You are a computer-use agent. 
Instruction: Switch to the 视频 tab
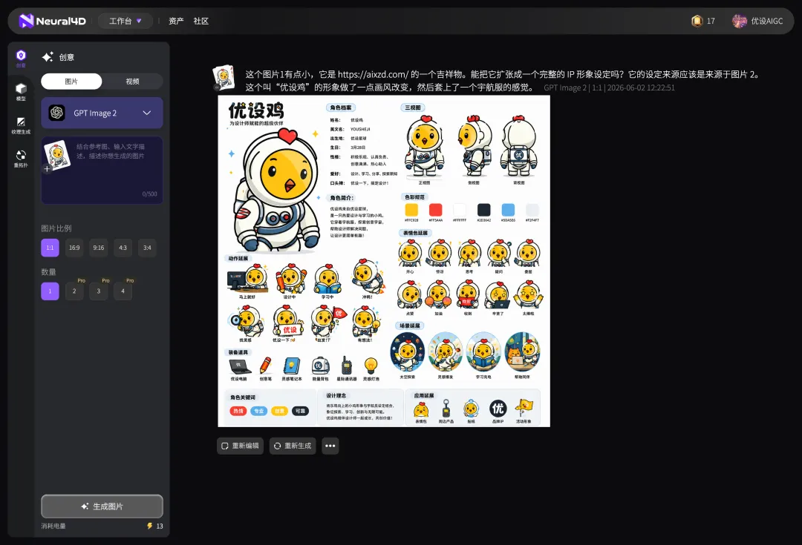[132, 82]
